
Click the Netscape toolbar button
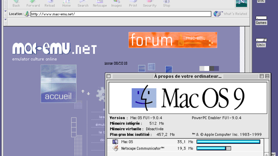point(100,4)
